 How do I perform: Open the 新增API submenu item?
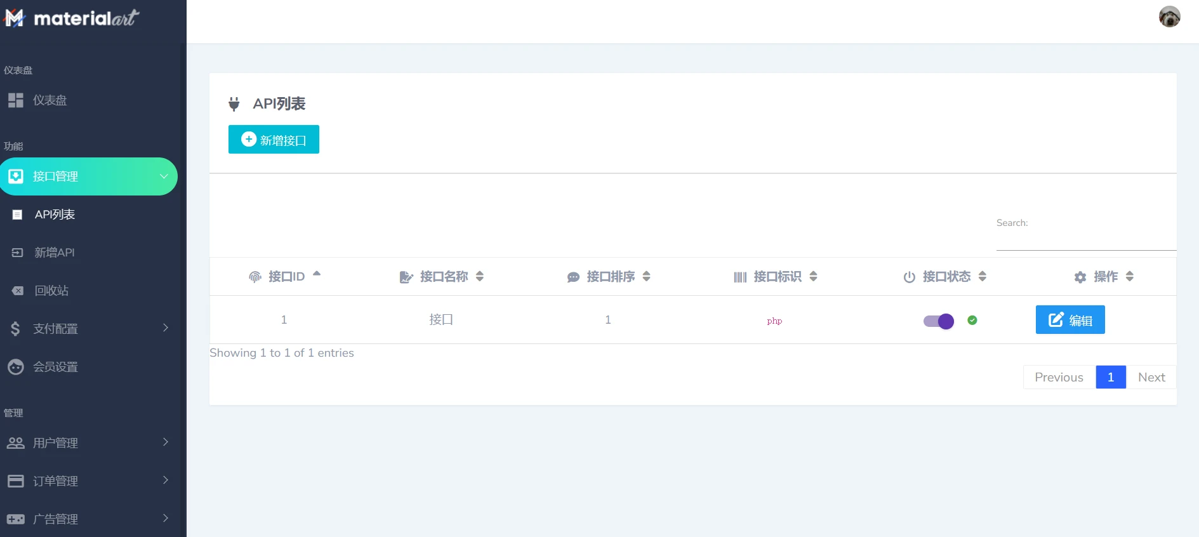pos(55,253)
